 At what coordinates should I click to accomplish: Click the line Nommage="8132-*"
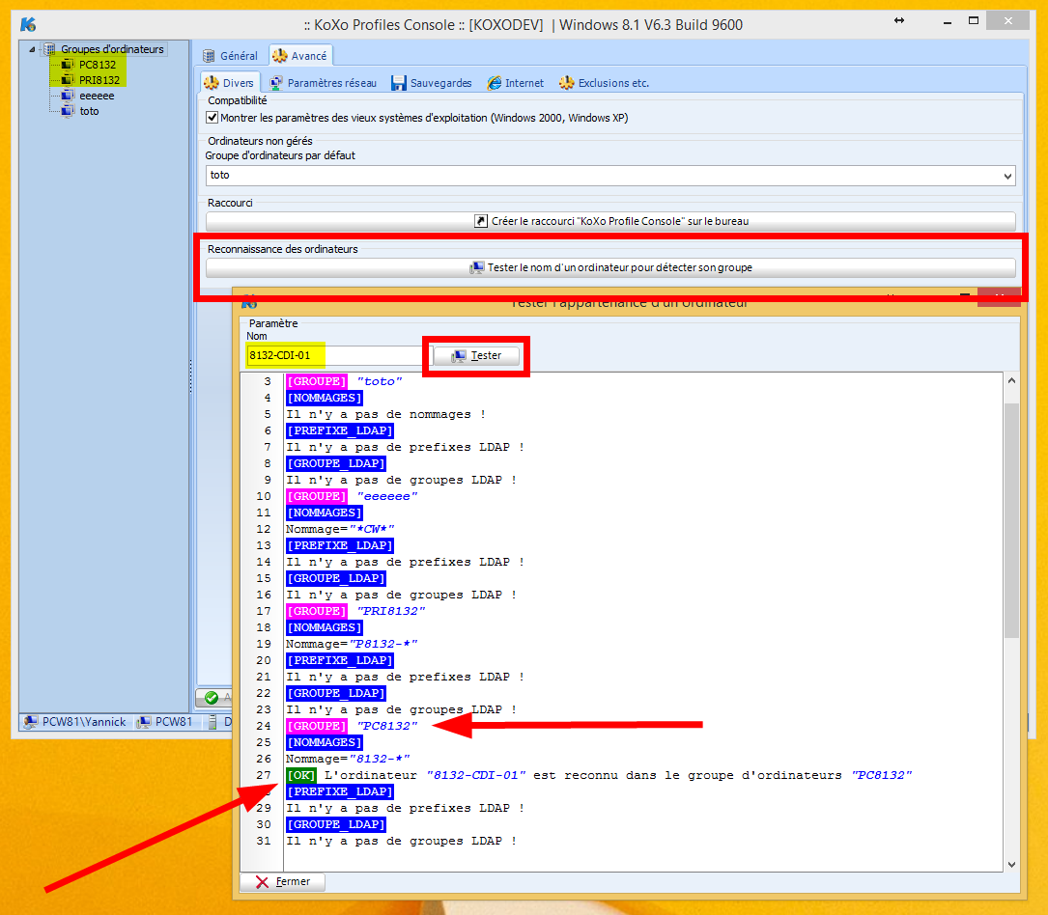[348, 760]
